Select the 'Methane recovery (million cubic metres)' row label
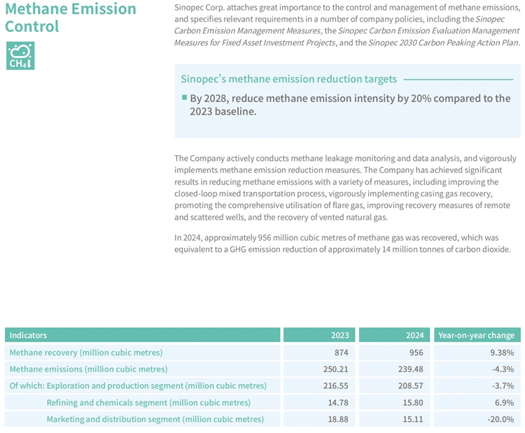 click(x=85, y=353)
